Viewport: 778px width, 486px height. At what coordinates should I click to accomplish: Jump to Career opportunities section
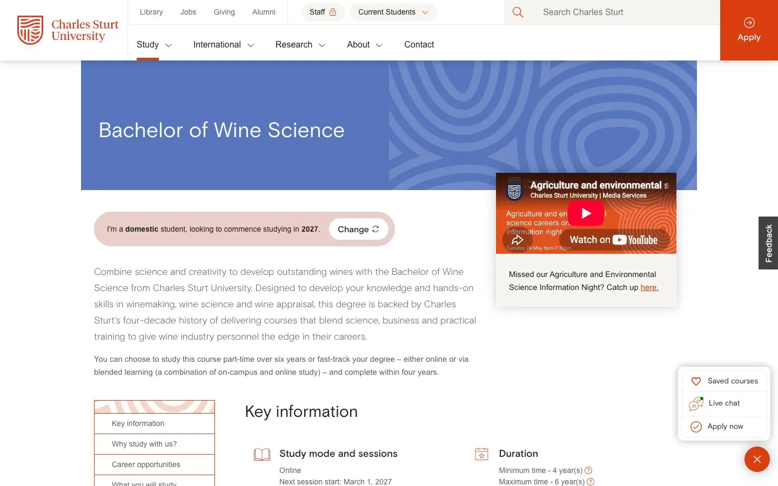point(155,465)
